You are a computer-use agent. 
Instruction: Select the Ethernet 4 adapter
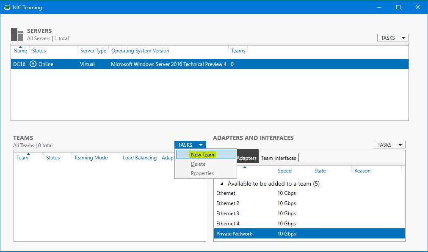point(309,224)
